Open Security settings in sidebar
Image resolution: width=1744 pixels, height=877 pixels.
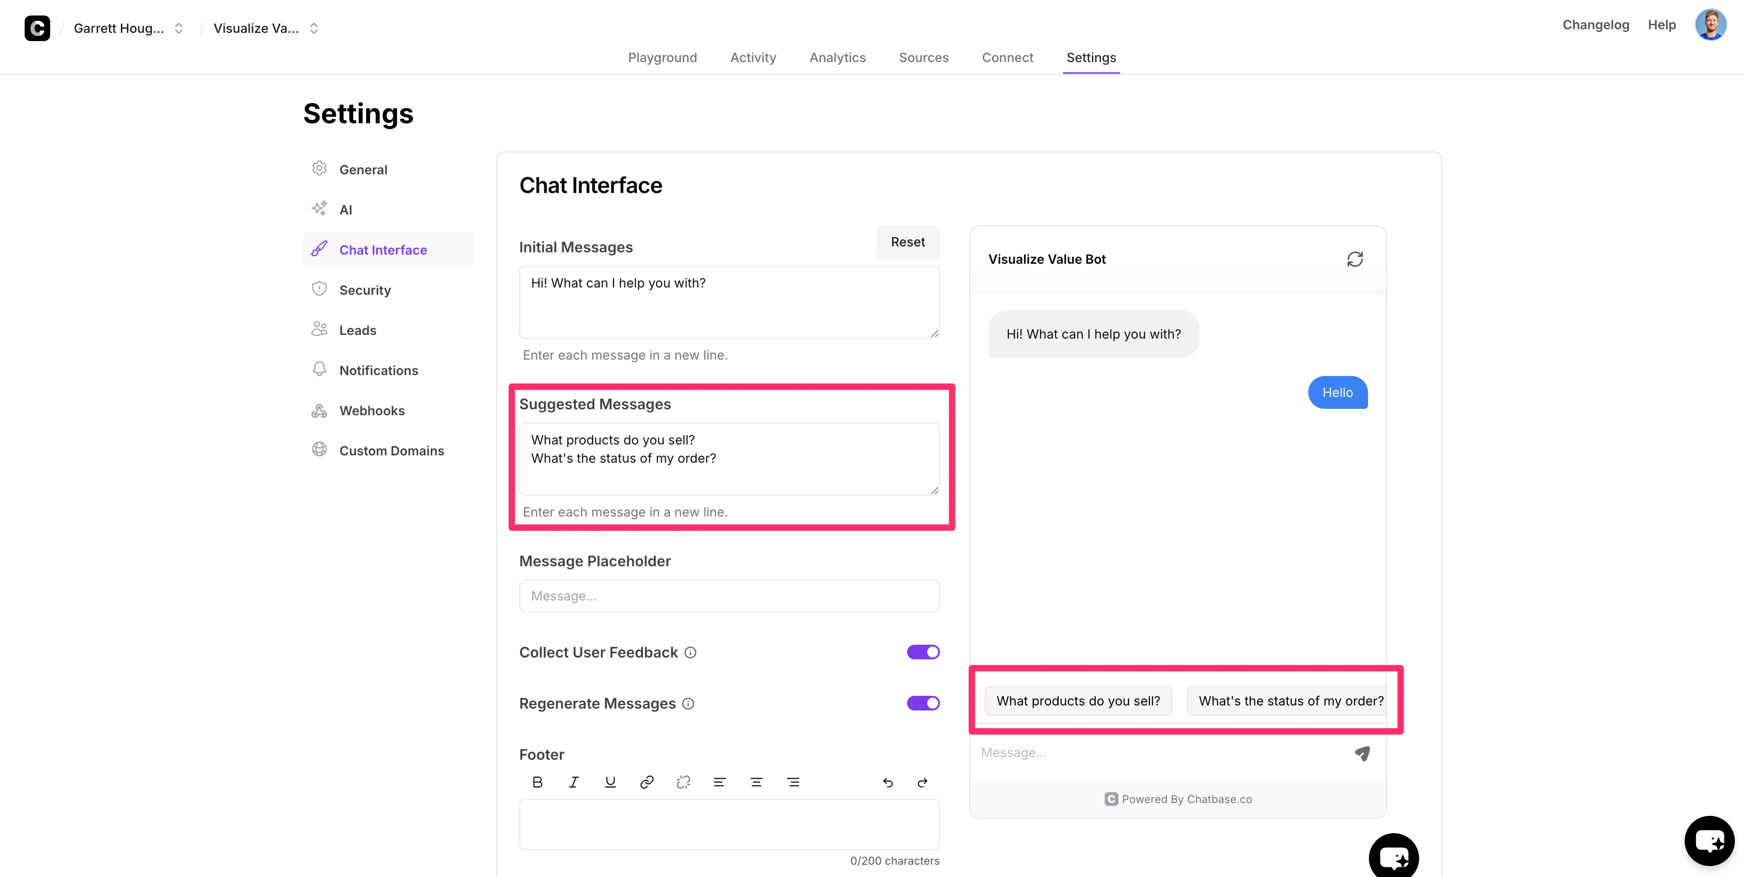pos(365,290)
